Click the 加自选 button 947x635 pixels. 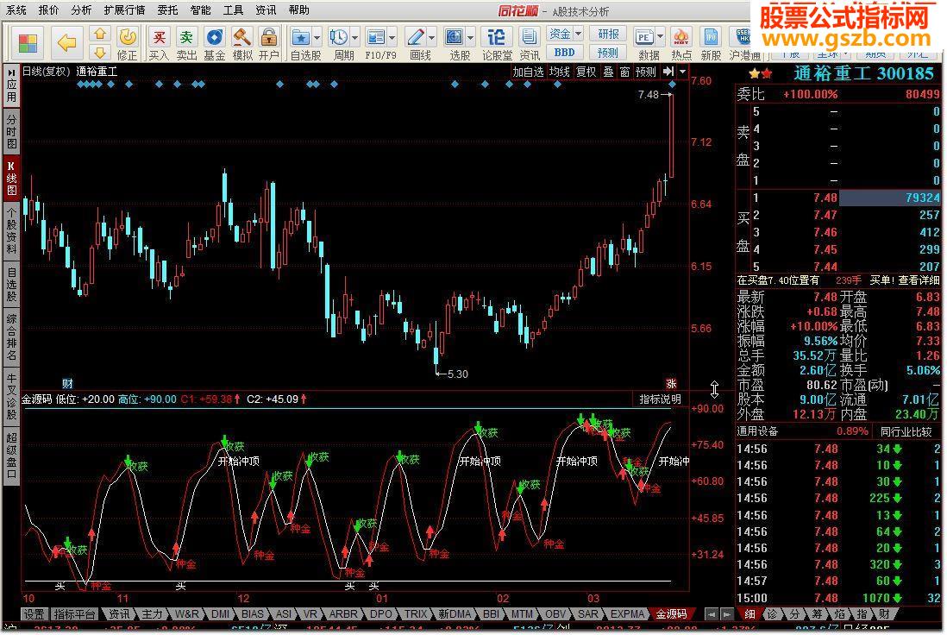(528, 72)
